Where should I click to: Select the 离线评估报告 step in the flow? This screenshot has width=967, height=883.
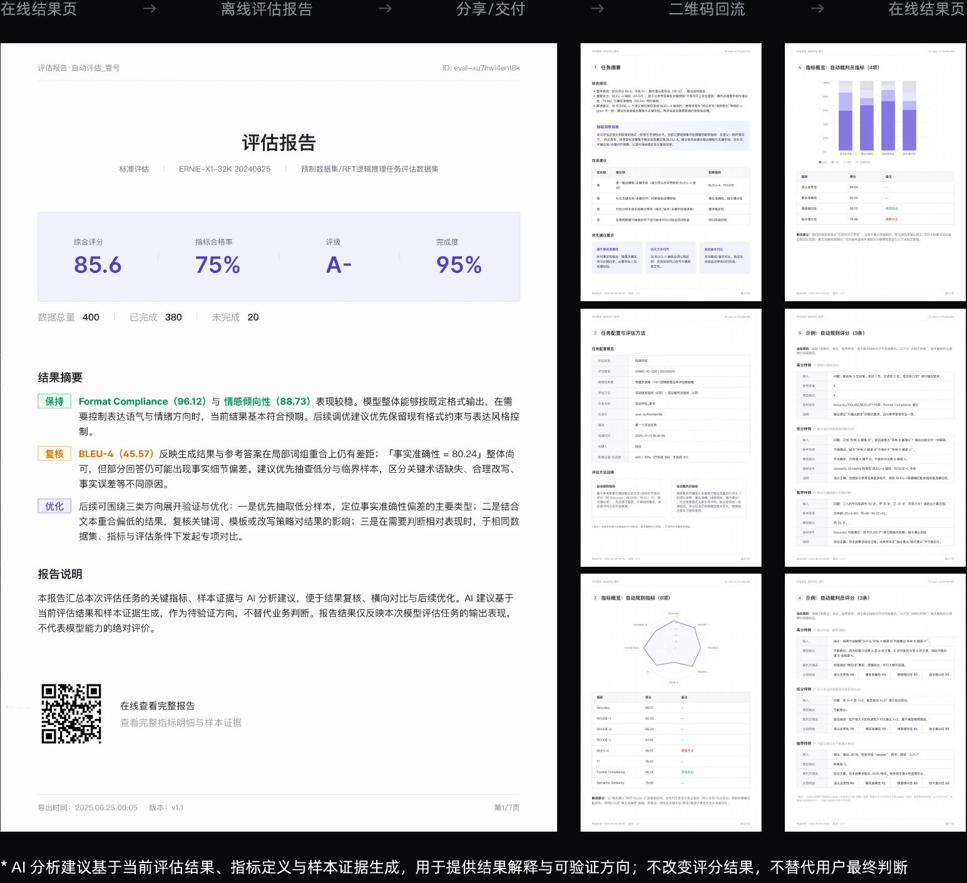click(x=267, y=9)
